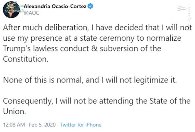195x132 pixels.
Task: Click the Serat calligraphy logo on the avatar
Action: click(x=11, y=5)
